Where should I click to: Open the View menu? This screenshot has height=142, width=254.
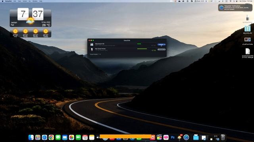(19, 1)
